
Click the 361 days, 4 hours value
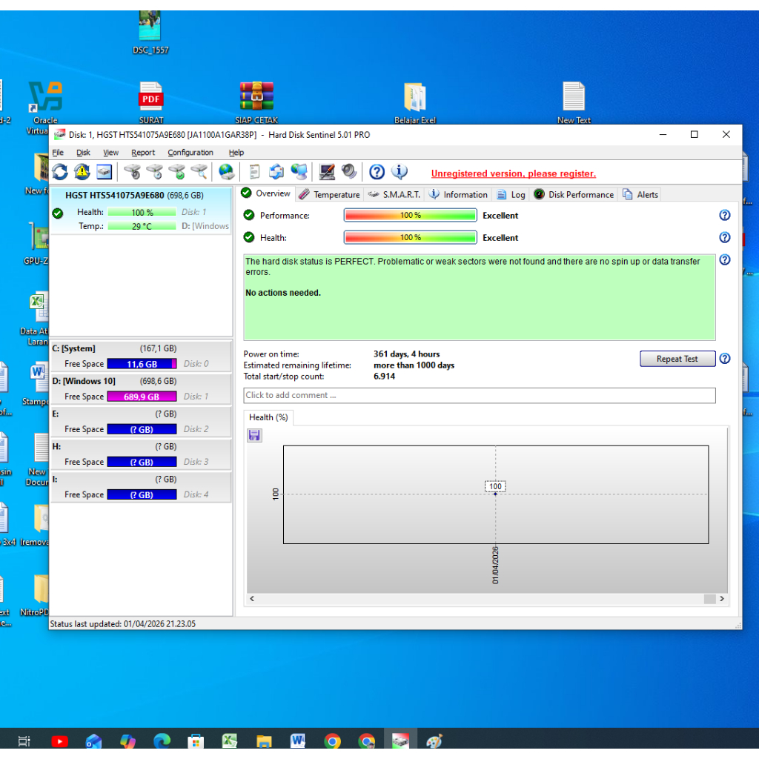pos(407,354)
